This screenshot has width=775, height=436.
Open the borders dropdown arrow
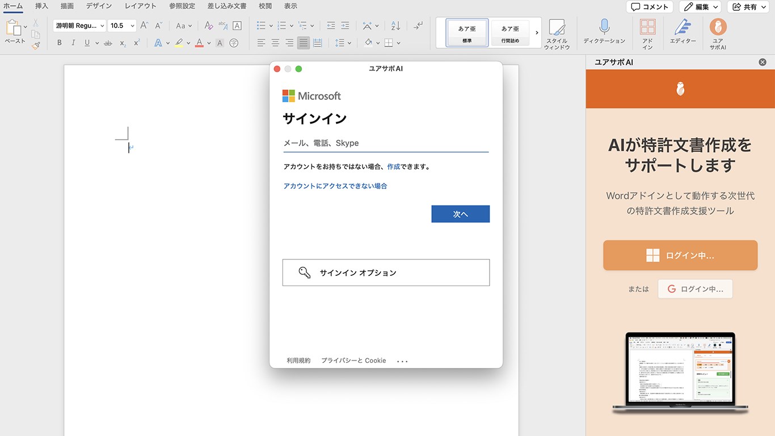(399, 43)
